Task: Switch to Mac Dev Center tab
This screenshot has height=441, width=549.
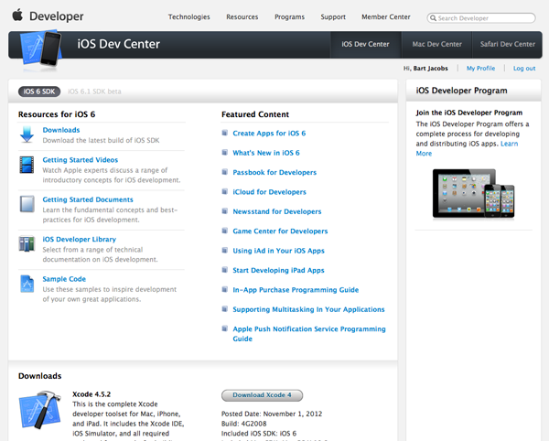Action: tap(437, 45)
